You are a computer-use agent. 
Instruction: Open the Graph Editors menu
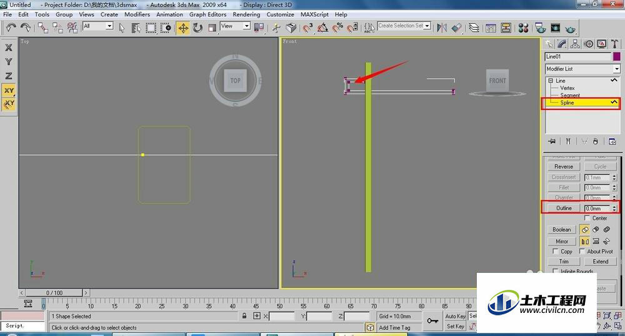click(207, 14)
